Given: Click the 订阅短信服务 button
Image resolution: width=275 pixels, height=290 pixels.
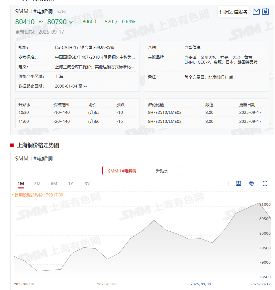Looking at the screenshot, I should pos(233,12).
